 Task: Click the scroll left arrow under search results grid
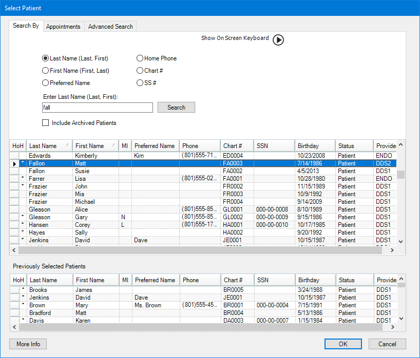coord(14,250)
